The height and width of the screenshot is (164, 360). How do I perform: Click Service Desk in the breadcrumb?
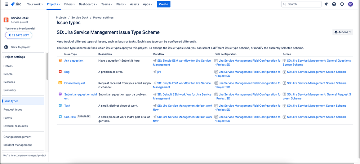[80, 17]
